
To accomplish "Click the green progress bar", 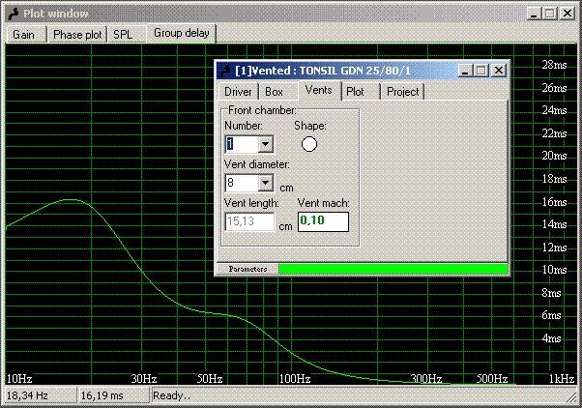I will [x=393, y=269].
